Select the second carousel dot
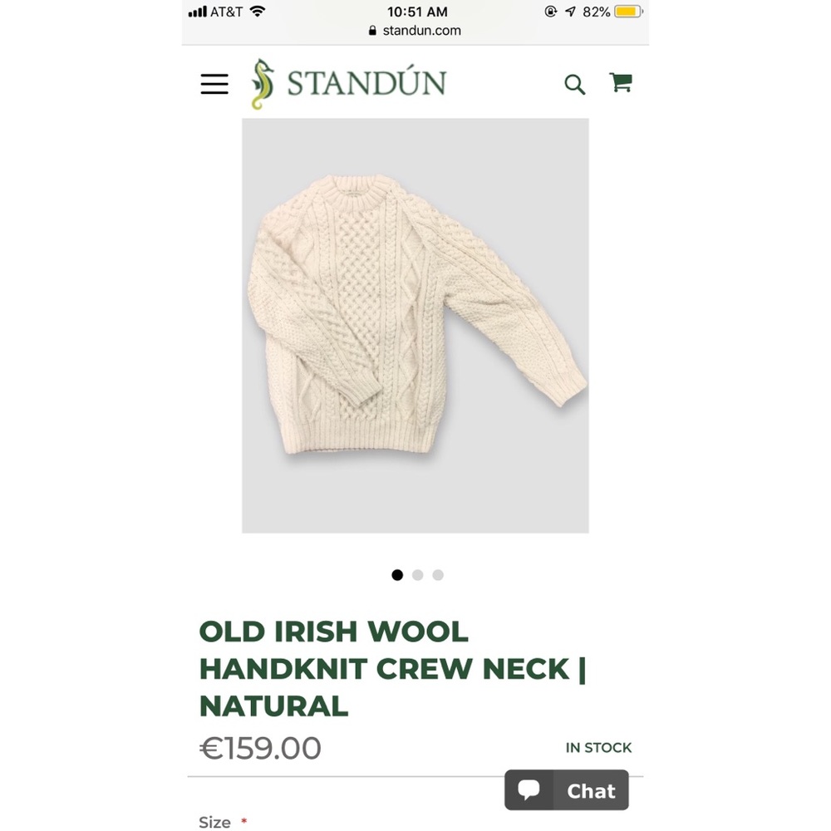Screen dimensions: 831x831 [x=418, y=575]
